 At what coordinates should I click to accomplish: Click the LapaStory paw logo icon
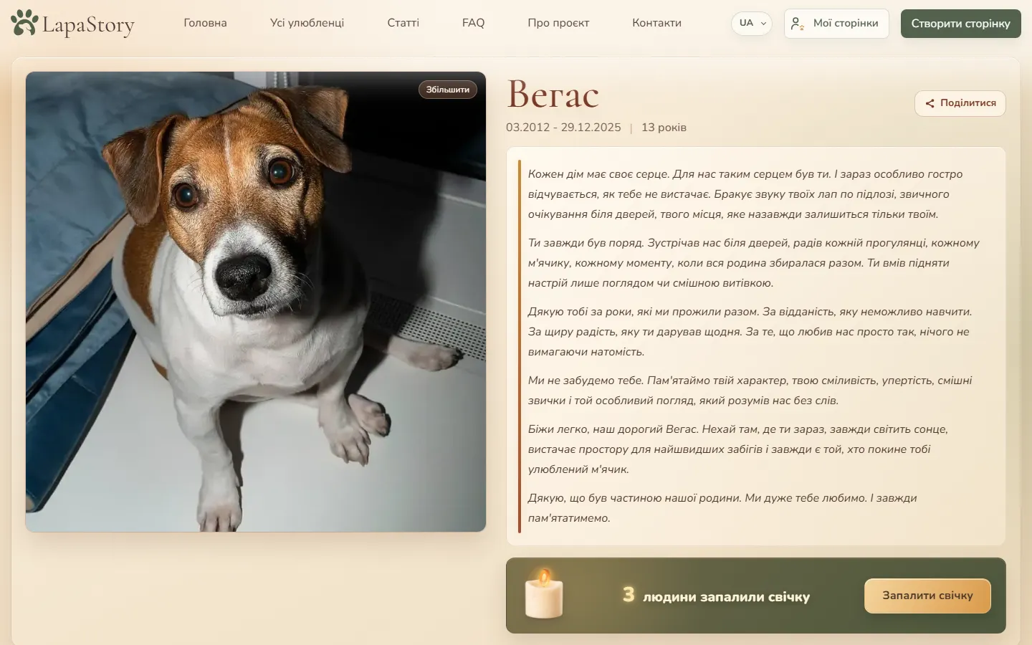pyautogui.click(x=24, y=23)
